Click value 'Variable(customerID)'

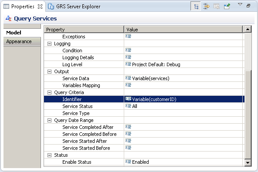click(x=154, y=99)
